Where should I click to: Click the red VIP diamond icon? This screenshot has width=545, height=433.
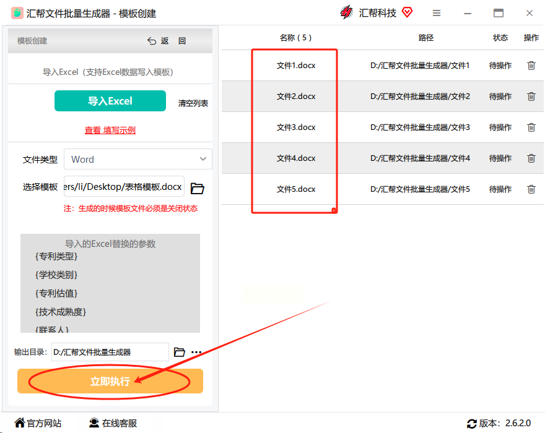tap(407, 12)
